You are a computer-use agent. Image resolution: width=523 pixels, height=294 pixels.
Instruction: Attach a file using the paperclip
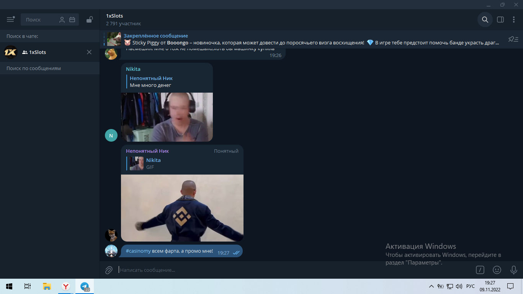[x=108, y=270]
